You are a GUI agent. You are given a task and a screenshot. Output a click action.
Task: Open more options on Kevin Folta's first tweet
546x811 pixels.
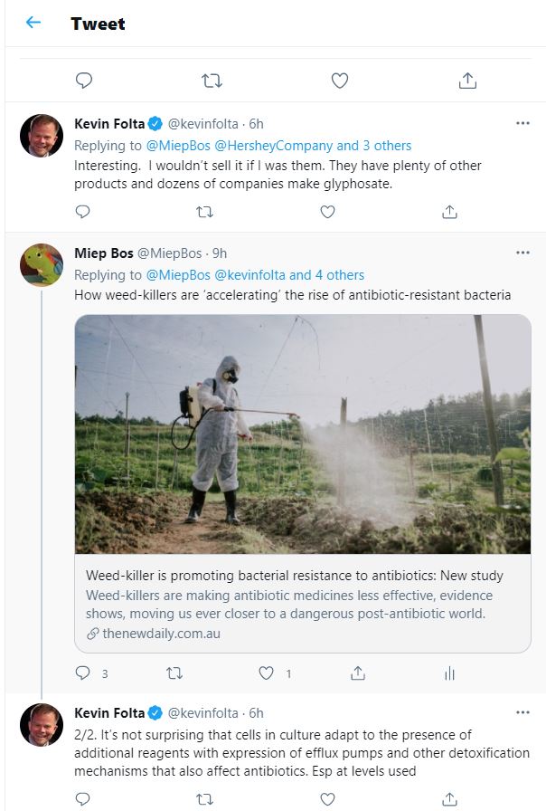click(522, 123)
